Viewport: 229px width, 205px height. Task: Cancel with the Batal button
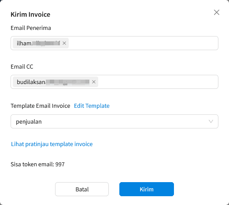tap(82, 189)
